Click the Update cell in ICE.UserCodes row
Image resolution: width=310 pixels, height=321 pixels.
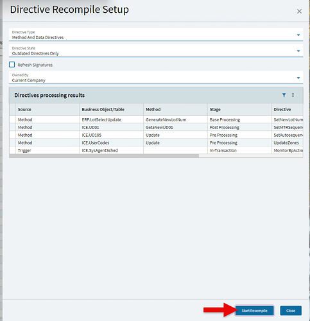pos(175,143)
